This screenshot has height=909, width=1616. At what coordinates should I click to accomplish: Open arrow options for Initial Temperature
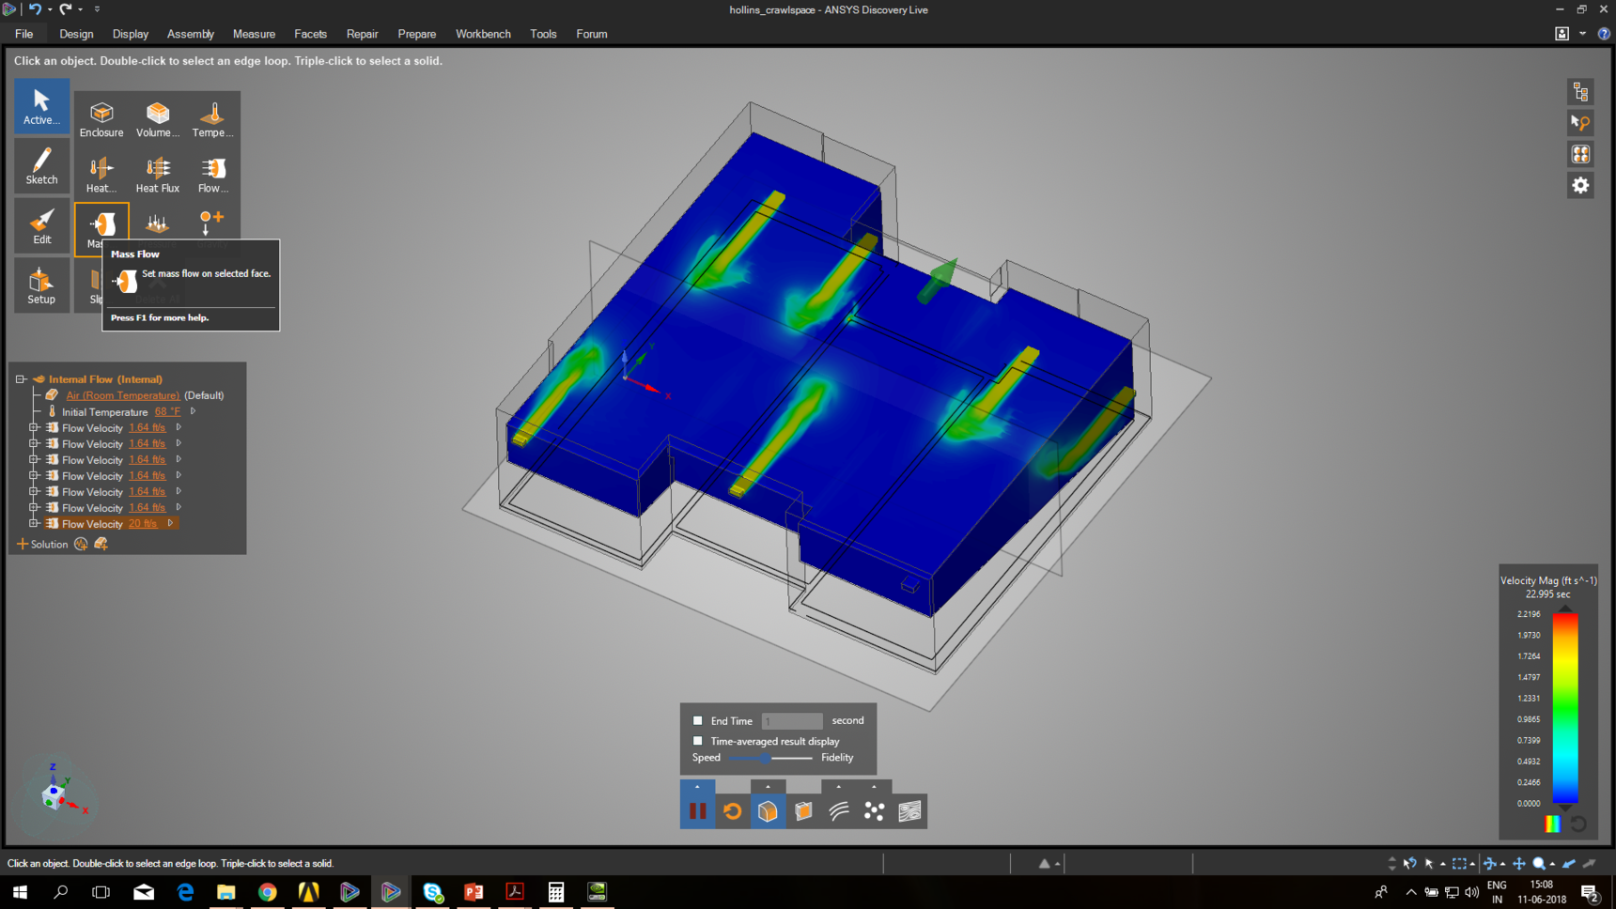193,411
